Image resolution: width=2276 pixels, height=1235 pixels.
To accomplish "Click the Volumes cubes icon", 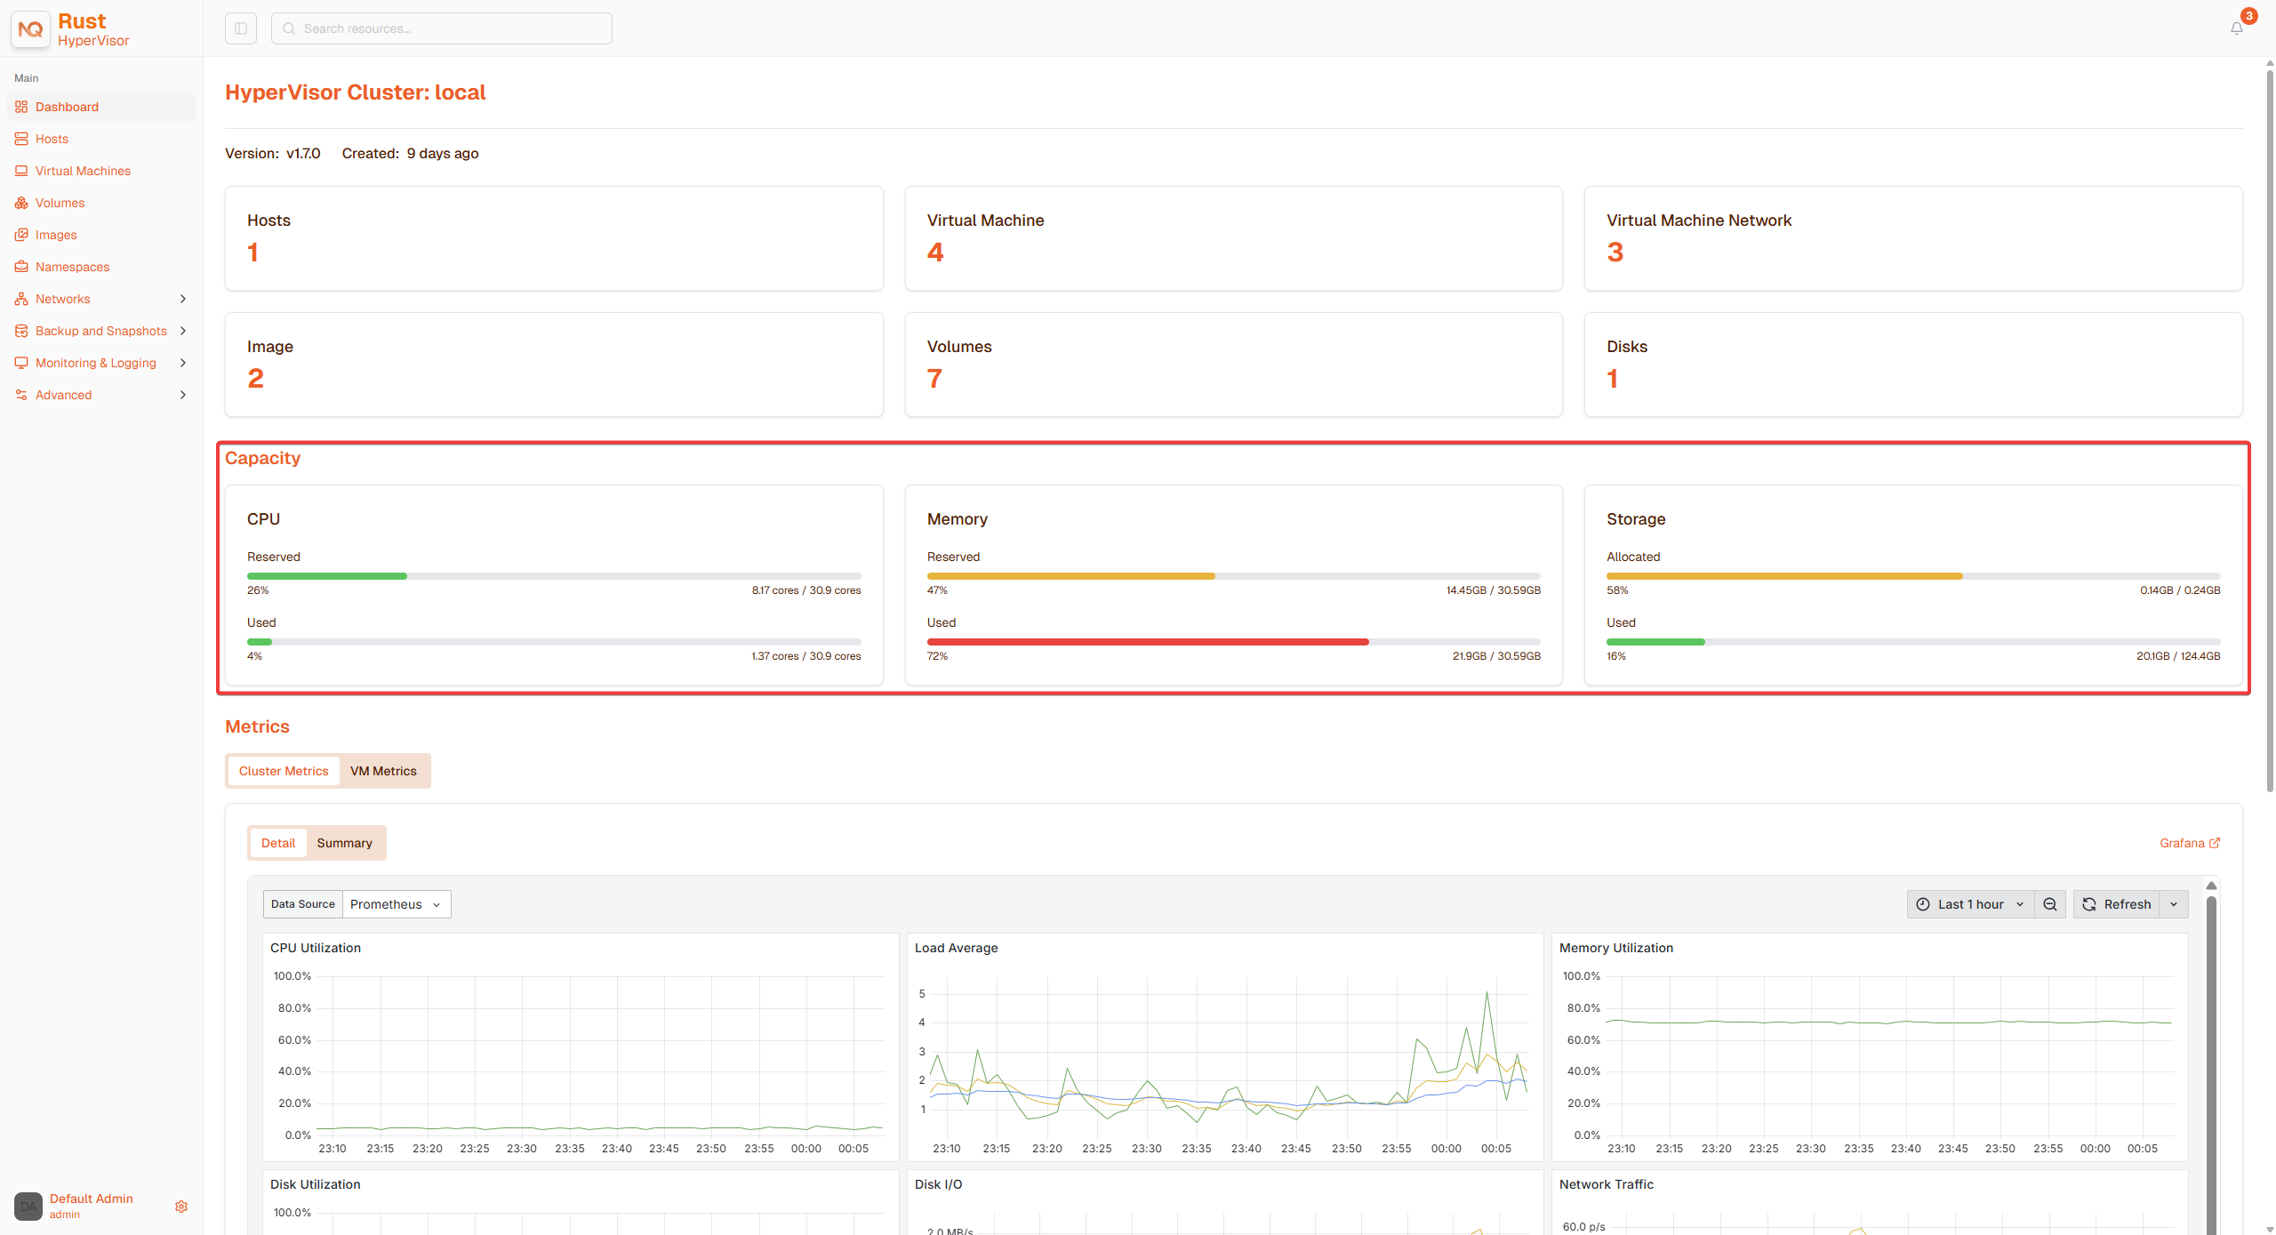I will [21, 203].
